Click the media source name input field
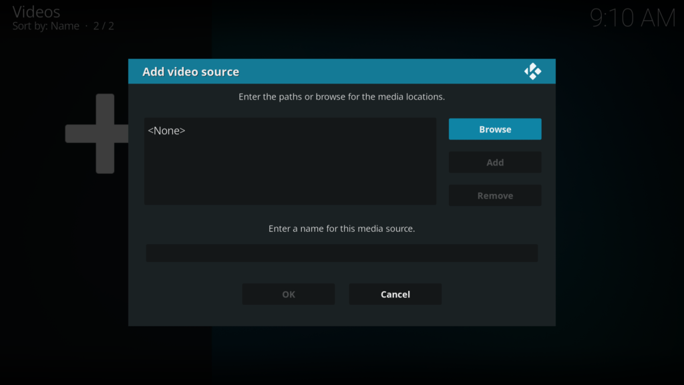This screenshot has width=684, height=385. click(x=341, y=253)
